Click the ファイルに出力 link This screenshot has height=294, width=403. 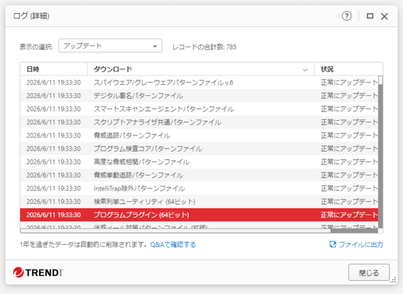tap(361, 244)
